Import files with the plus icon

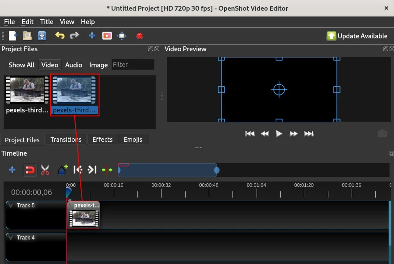coord(92,36)
